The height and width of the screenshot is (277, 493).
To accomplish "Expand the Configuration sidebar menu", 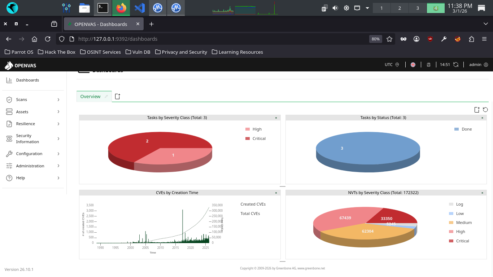I will (x=32, y=154).
